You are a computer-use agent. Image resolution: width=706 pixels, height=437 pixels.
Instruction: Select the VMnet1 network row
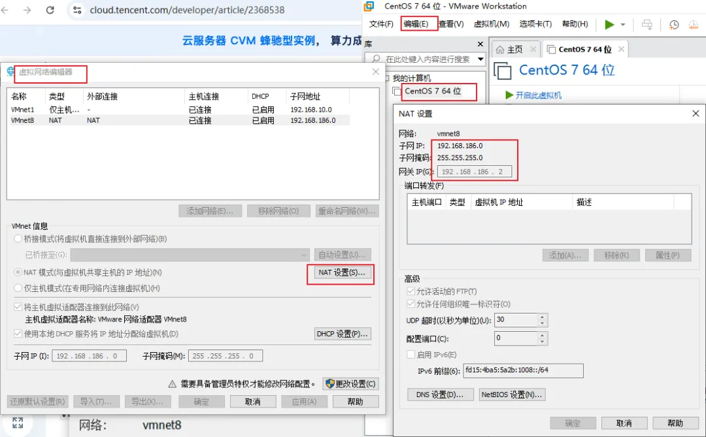[x=178, y=109]
